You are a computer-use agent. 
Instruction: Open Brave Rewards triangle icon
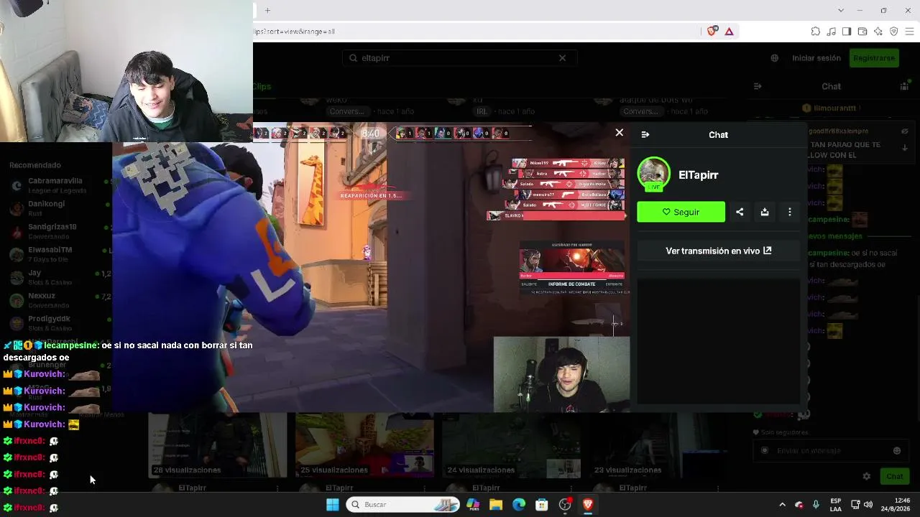729,32
